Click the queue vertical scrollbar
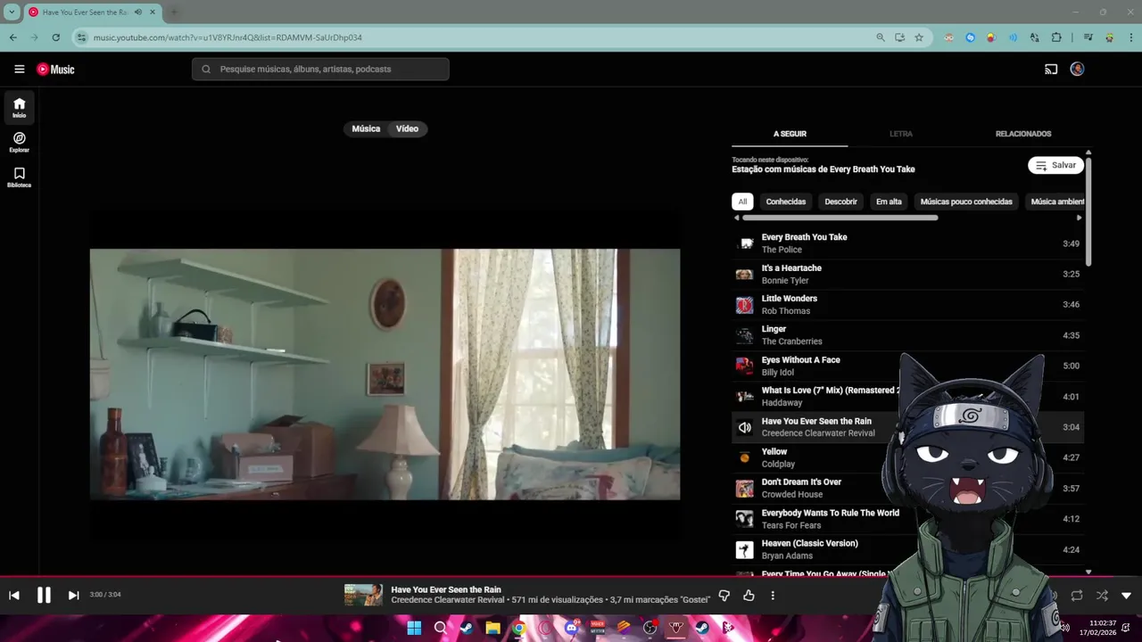The width and height of the screenshot is (1142, 642). point(1088,212)
